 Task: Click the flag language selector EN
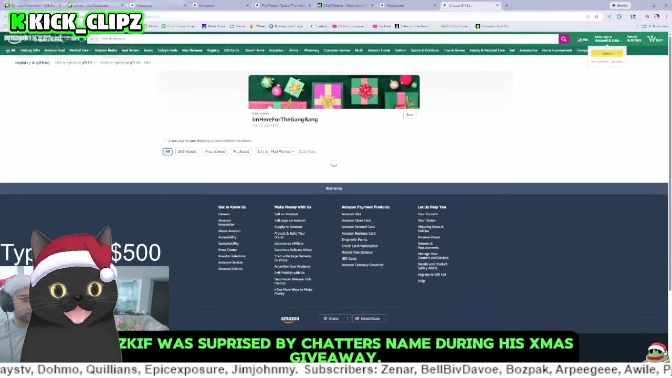[x=583, y=40]
